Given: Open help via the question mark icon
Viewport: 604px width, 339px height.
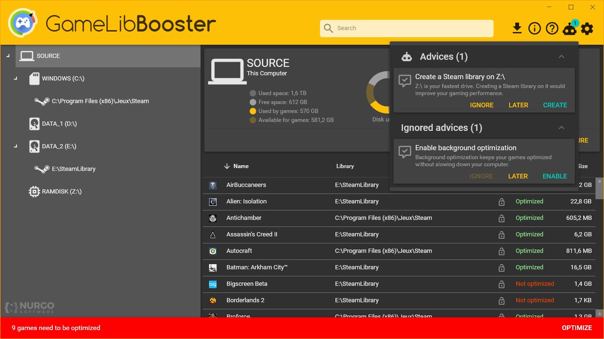Looking at the screenshot, I should [552, 28].
